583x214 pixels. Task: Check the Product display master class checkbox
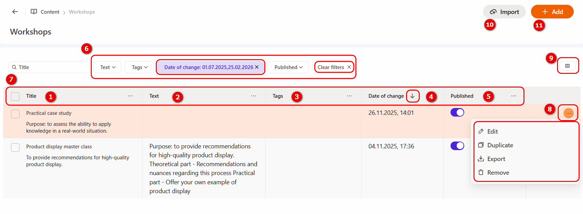click(x=15, y=147)
